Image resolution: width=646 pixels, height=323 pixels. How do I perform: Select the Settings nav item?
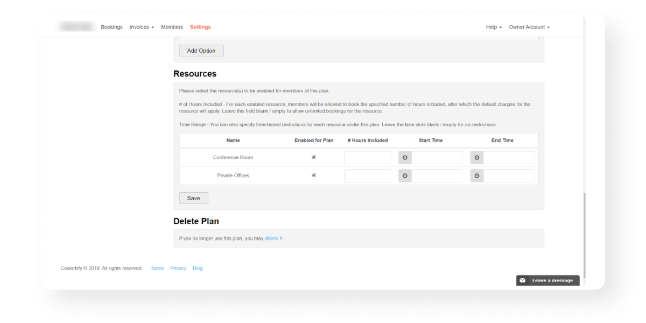point(200,27)
